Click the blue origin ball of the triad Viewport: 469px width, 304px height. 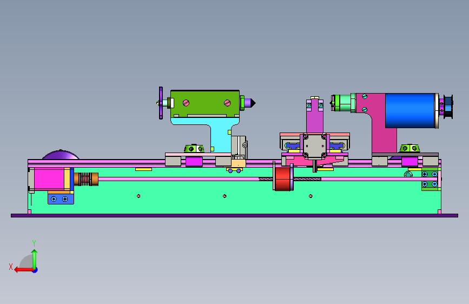click(35, 270)
